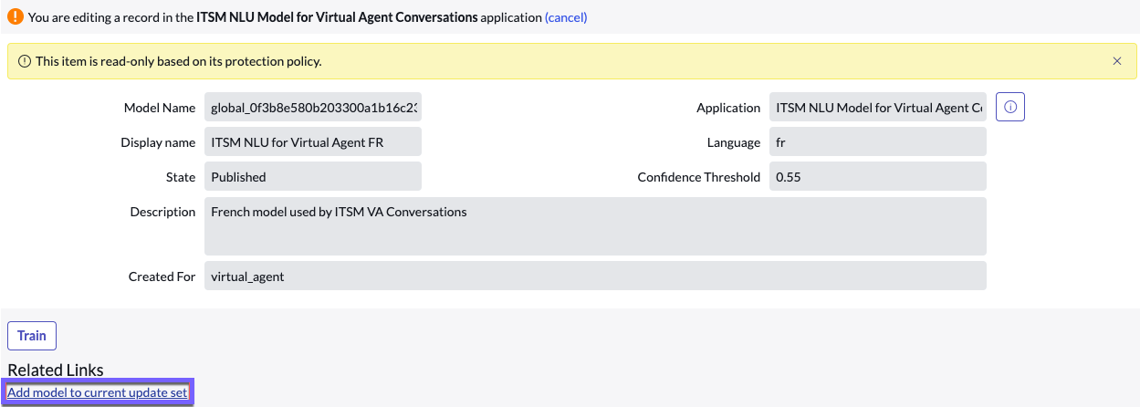Image resolution: width=1140 pixels, height=407 pixels.
Task: Click the Language field showing fr
Action: (x=878, y=142)
